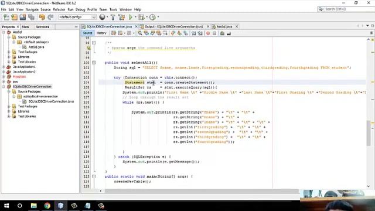Click the Stop Macro Recording icon
Screen dimensions: 375x211
pyautogui.click(x=214, y=33)
